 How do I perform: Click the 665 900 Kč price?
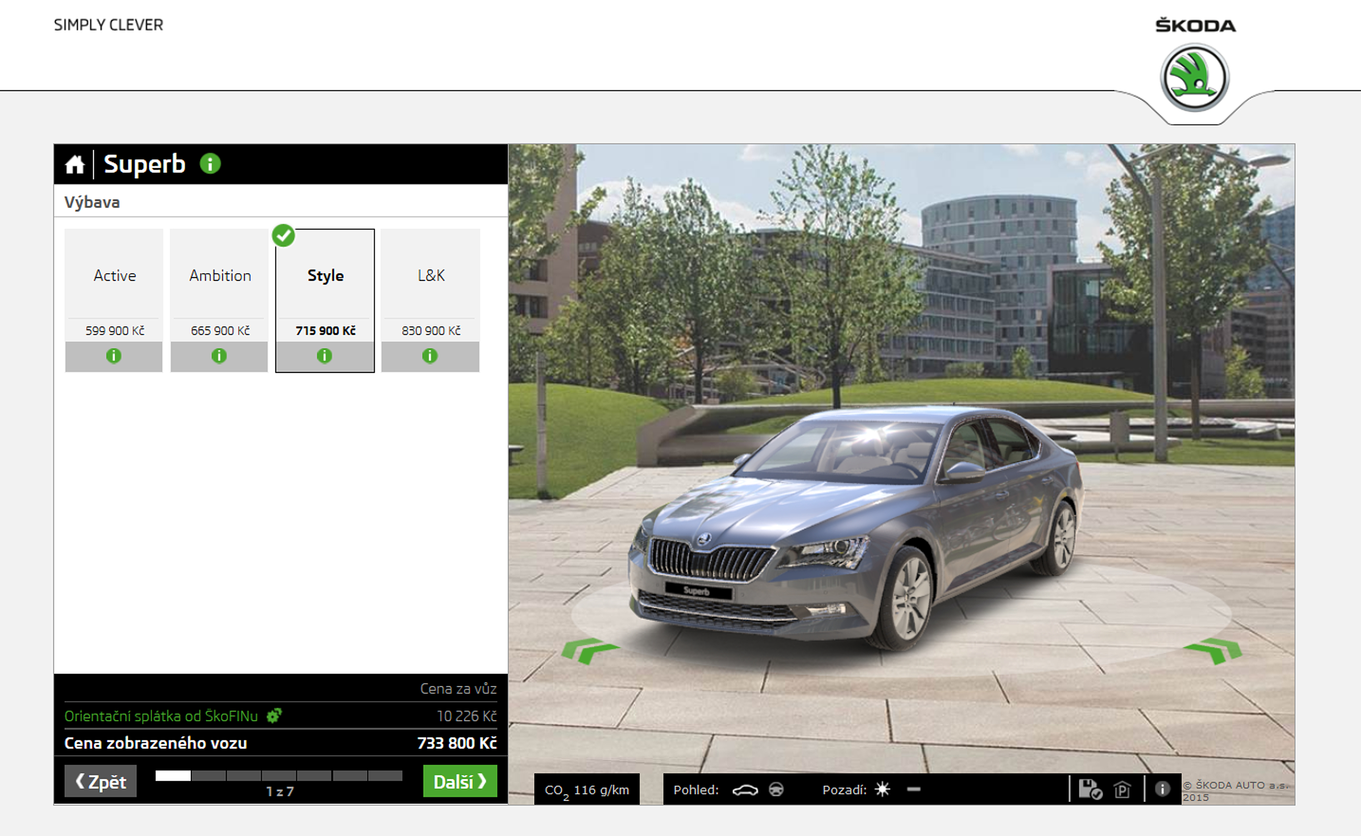pos(220,331)
